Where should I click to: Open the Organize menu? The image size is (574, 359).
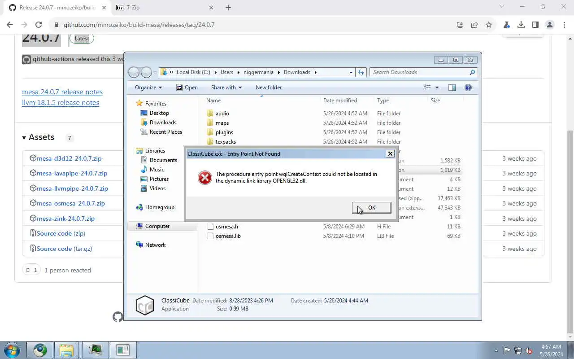pos(148,88)
